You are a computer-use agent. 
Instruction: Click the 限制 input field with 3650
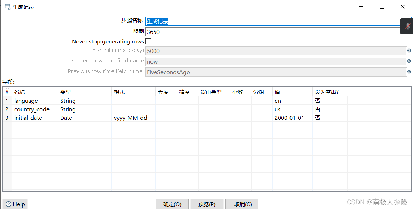[x=276, y=32]
